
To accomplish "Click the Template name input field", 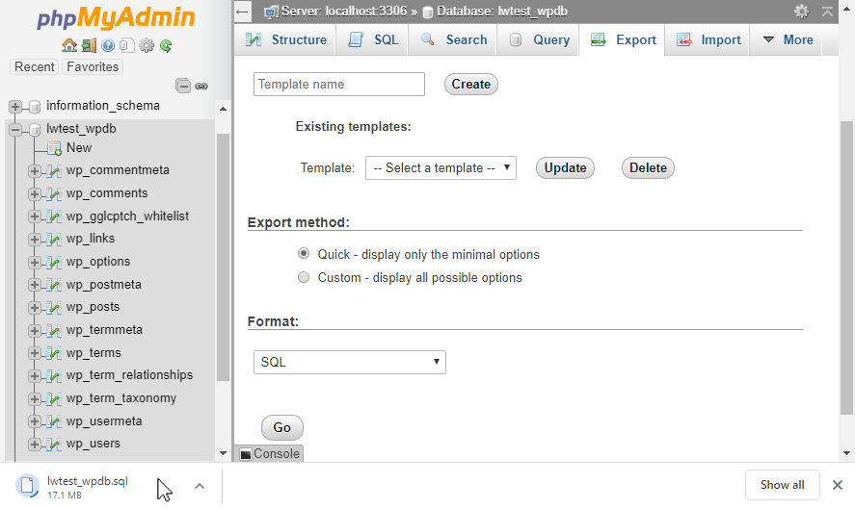I will [338, 84].
